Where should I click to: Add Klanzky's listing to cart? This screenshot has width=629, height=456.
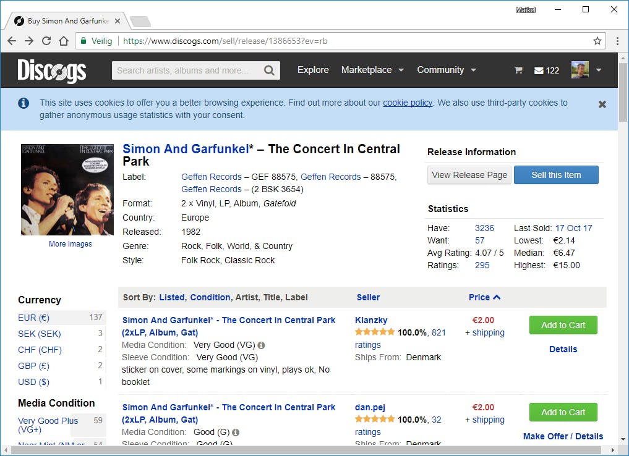point(563,325)
